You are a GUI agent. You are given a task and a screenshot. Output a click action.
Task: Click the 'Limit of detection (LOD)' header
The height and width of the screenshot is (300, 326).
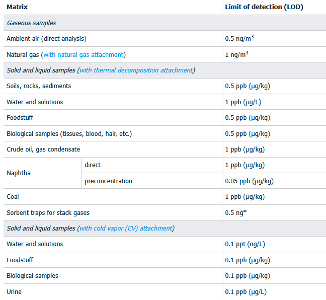pyautogui.click(x=264, y=7)
